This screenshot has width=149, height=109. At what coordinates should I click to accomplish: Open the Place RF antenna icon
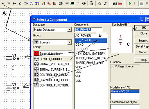[x=78, y=3]
